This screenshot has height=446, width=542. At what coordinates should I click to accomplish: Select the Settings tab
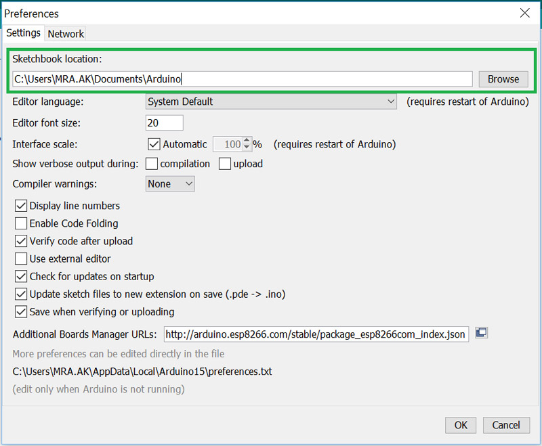(x=23, y=32)
